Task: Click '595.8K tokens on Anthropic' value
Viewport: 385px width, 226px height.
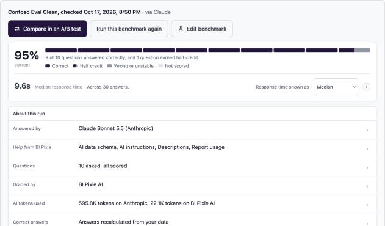Action: 113,203
